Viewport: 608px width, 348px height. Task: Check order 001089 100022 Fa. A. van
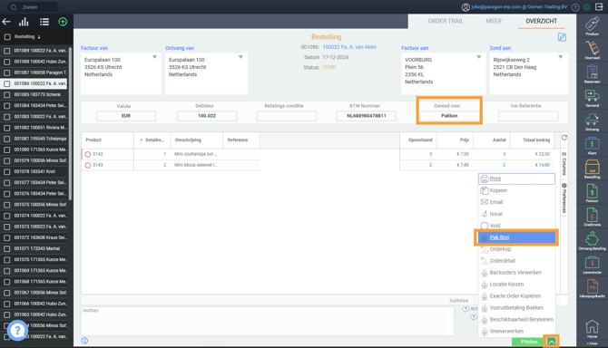coord(6,51)
